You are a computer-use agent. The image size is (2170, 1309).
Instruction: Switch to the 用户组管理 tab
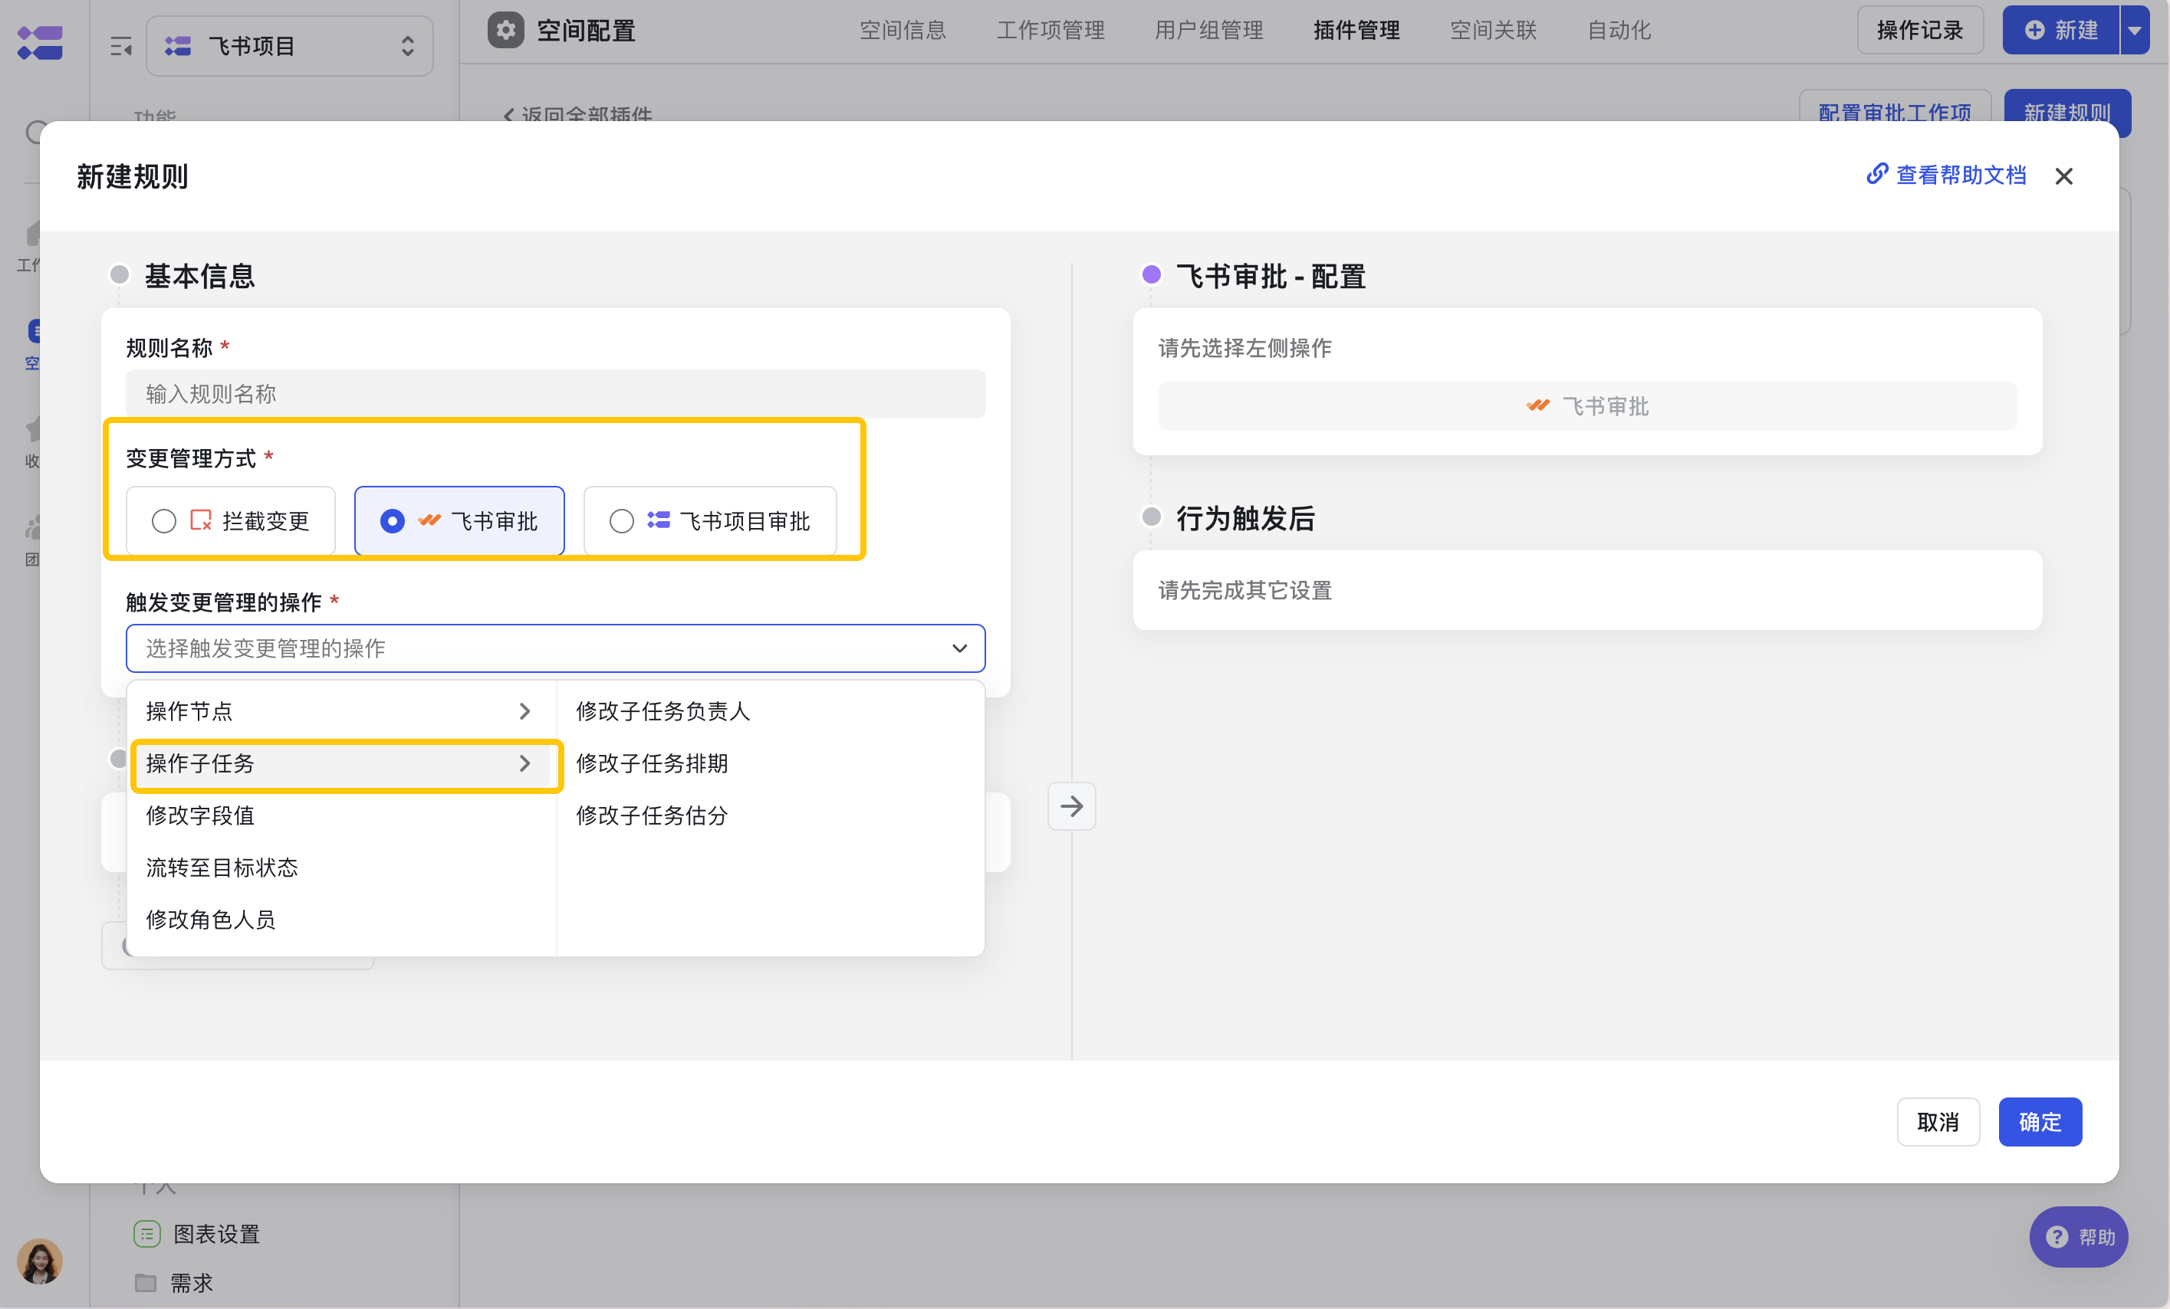[x=1208, y=30]
